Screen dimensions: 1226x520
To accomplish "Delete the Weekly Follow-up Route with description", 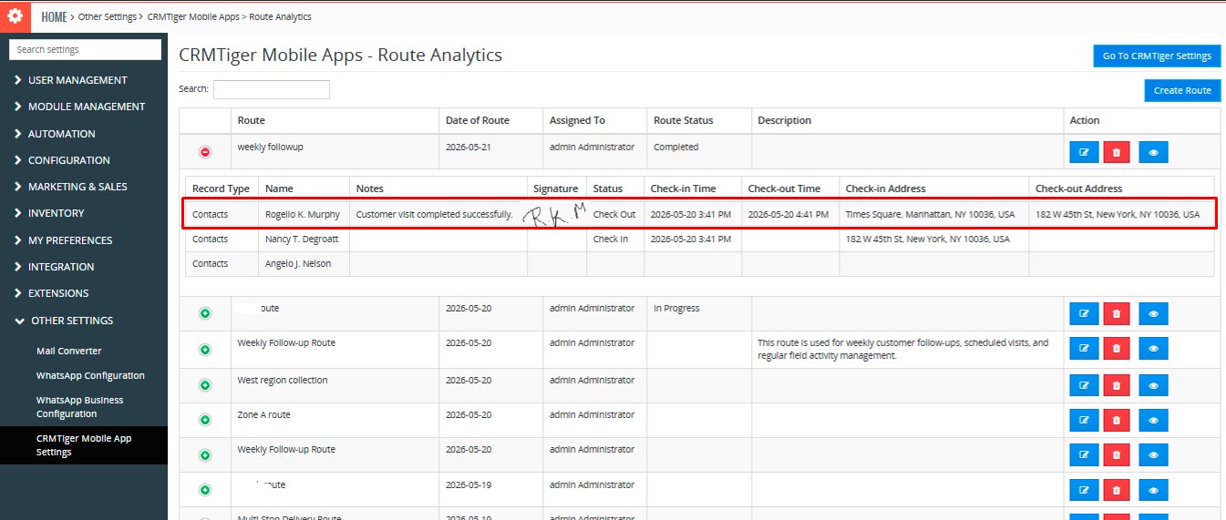I will (1118, 349).
